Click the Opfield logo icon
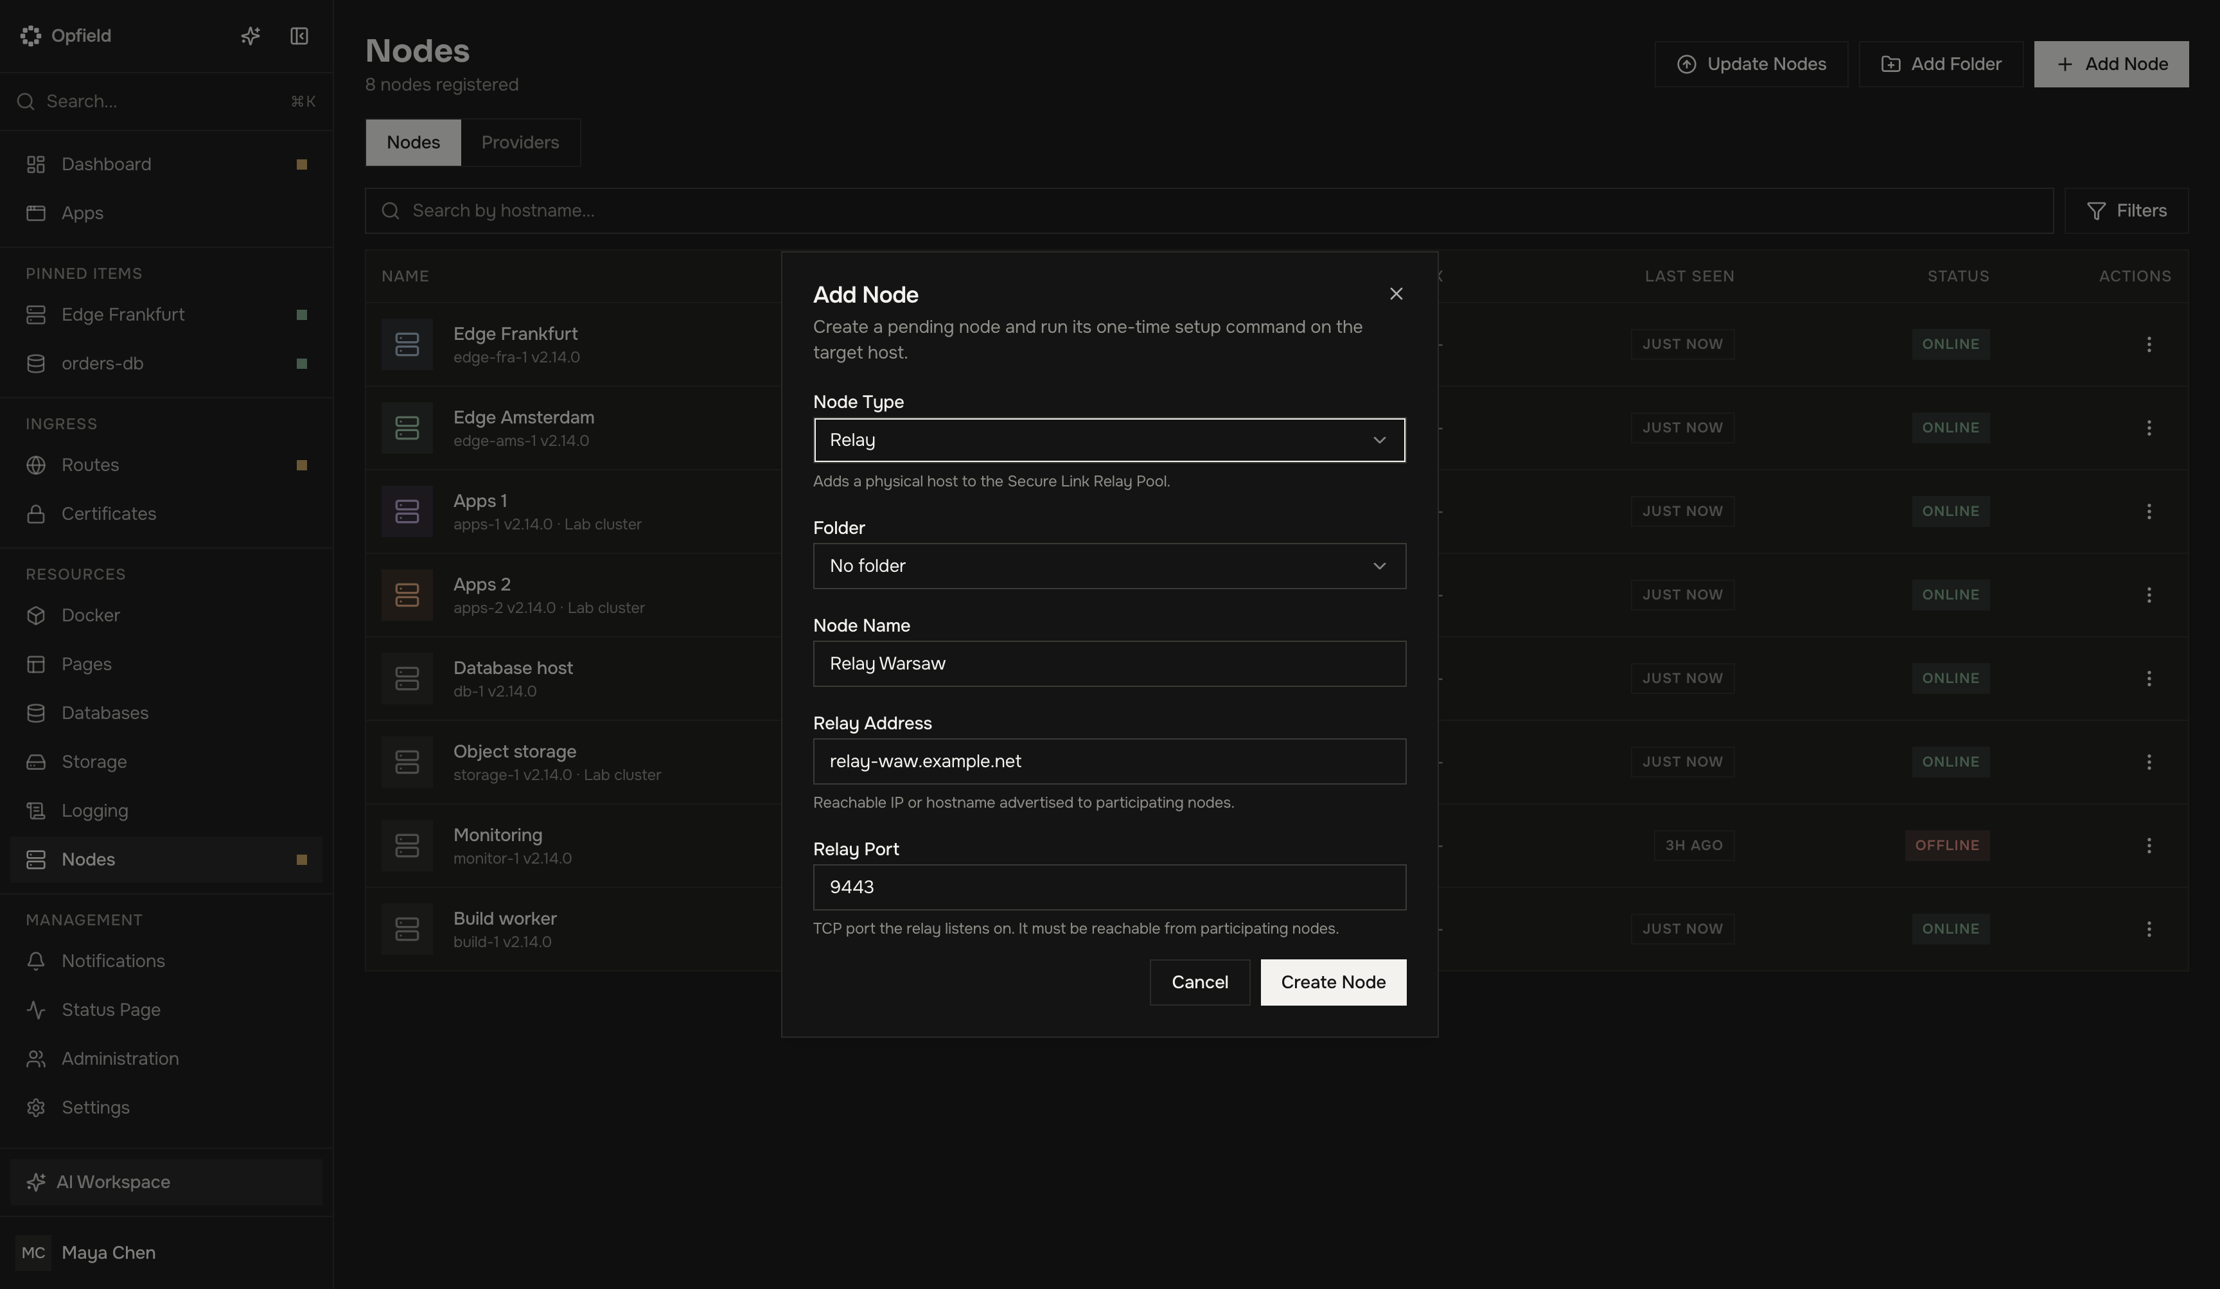The image size is (2220, 1289). (x=31, y=36)
